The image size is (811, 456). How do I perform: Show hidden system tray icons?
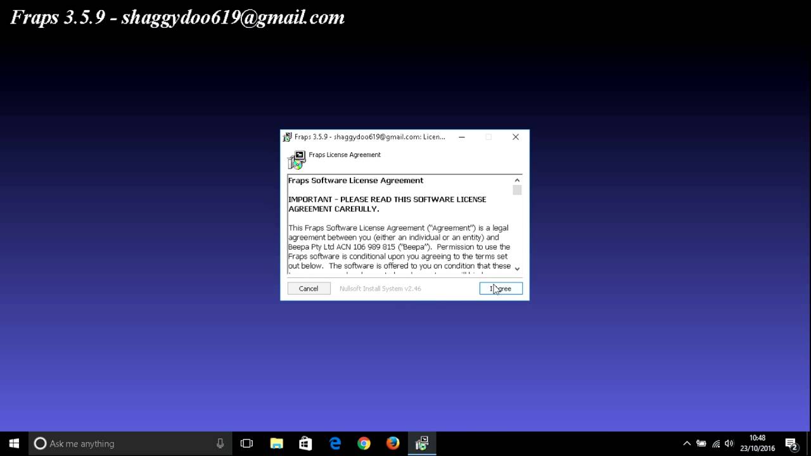pyautogui.click(x=686, y=443)
